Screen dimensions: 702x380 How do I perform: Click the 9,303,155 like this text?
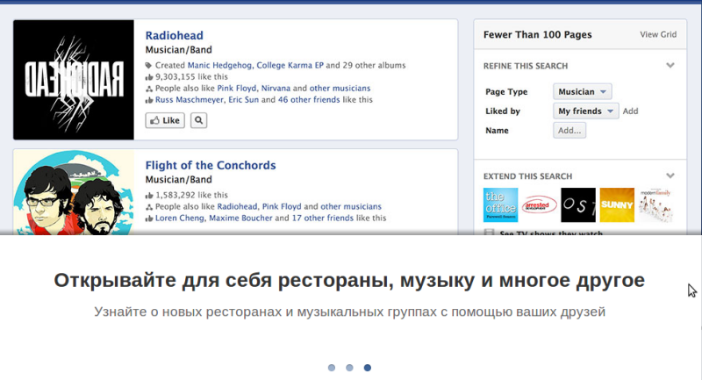point(191,77)
